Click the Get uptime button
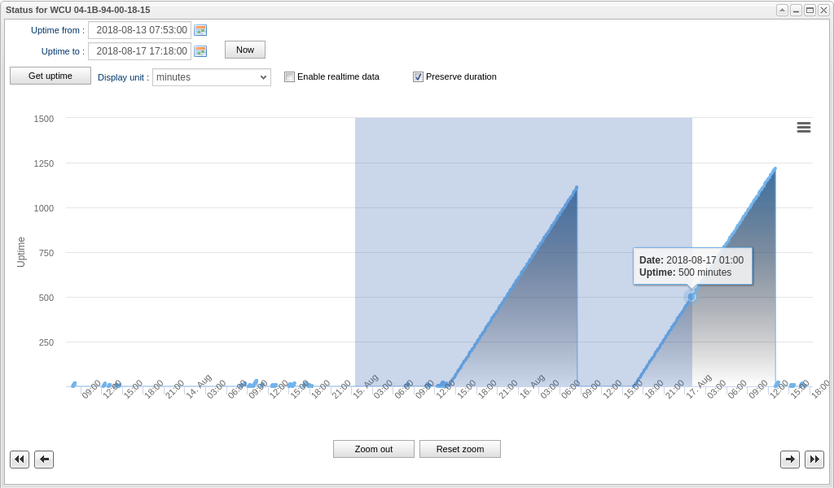This screenshot has width=834, height=488. click(x=50, y=76)
